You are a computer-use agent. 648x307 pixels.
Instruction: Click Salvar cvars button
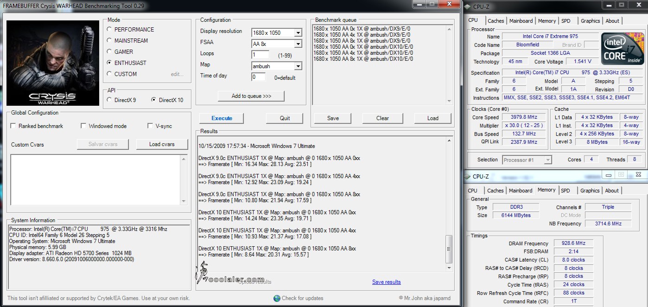point(103,144)
